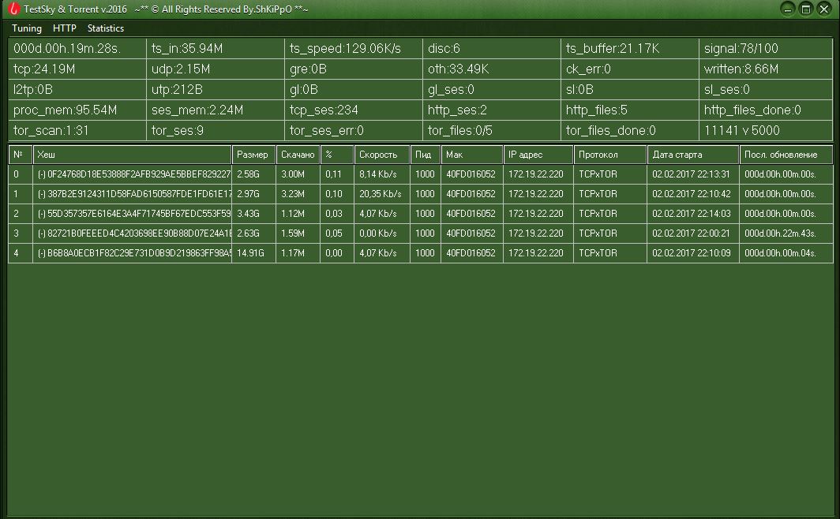
Task: Open the HTTP menu
Action: (65, 28)
